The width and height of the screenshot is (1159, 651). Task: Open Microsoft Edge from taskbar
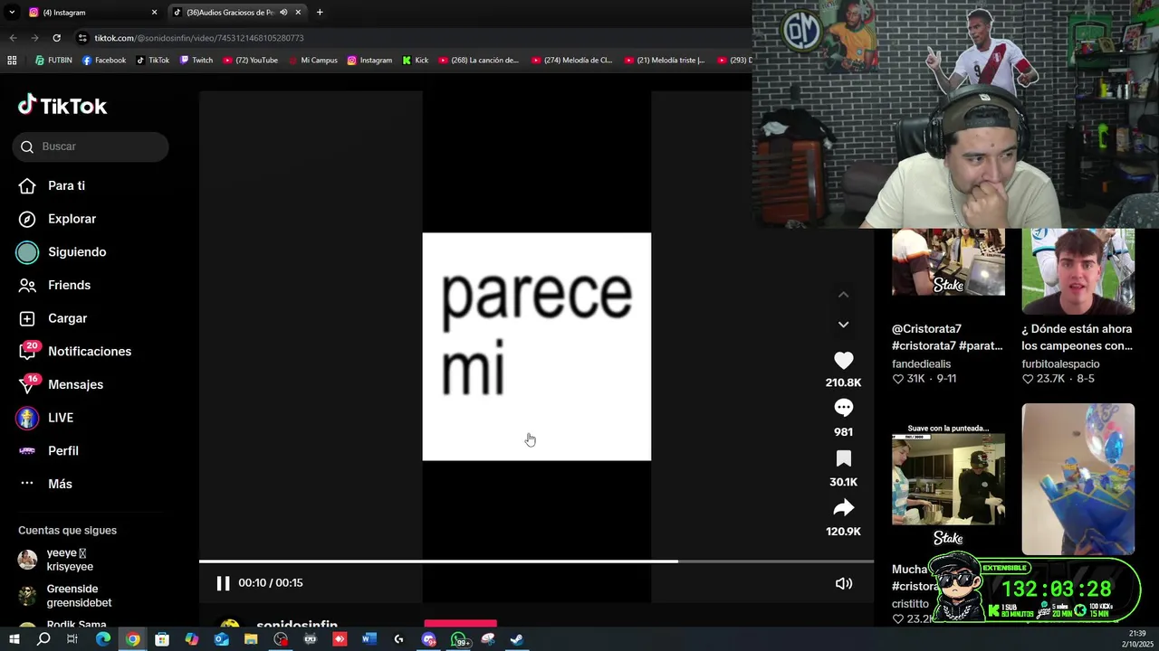tap(103, 639)
